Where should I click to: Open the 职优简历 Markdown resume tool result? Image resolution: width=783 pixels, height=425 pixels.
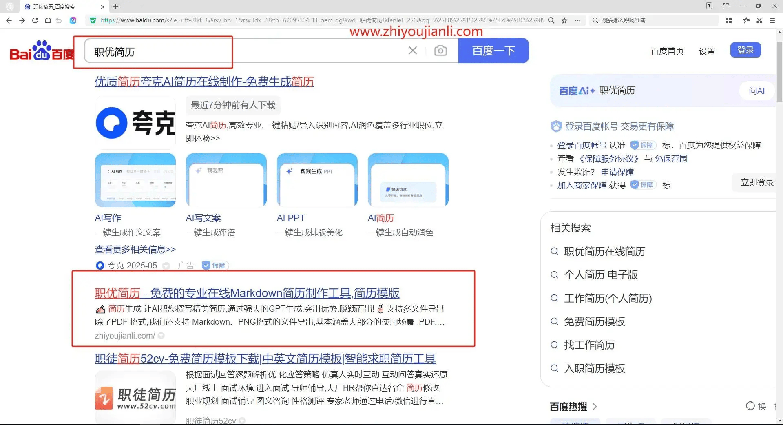click(247, 293)
